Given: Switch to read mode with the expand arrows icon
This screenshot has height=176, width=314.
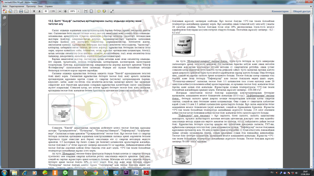Looking at the screenshot, I should (x=112, y=11).
